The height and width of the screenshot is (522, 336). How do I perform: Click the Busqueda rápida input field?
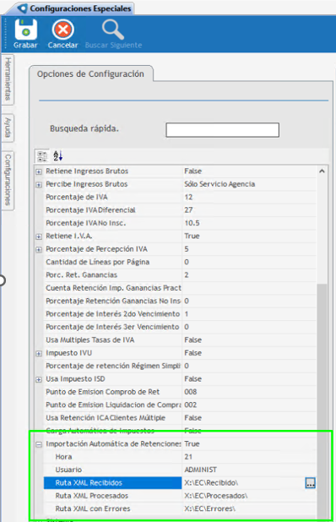click(x=222, y=129)
